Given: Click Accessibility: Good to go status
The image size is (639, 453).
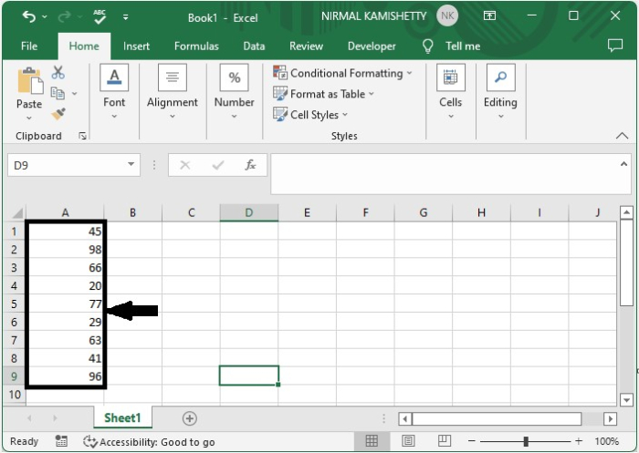Looking at the screenshot, I should 149,441.
